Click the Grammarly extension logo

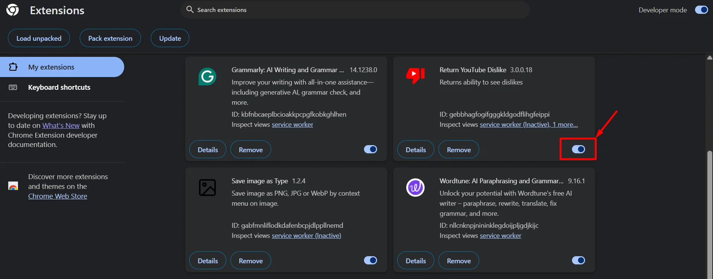(x=207, y=77)
